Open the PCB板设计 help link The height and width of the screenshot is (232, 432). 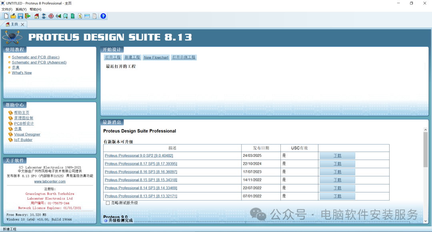(24, 124)
